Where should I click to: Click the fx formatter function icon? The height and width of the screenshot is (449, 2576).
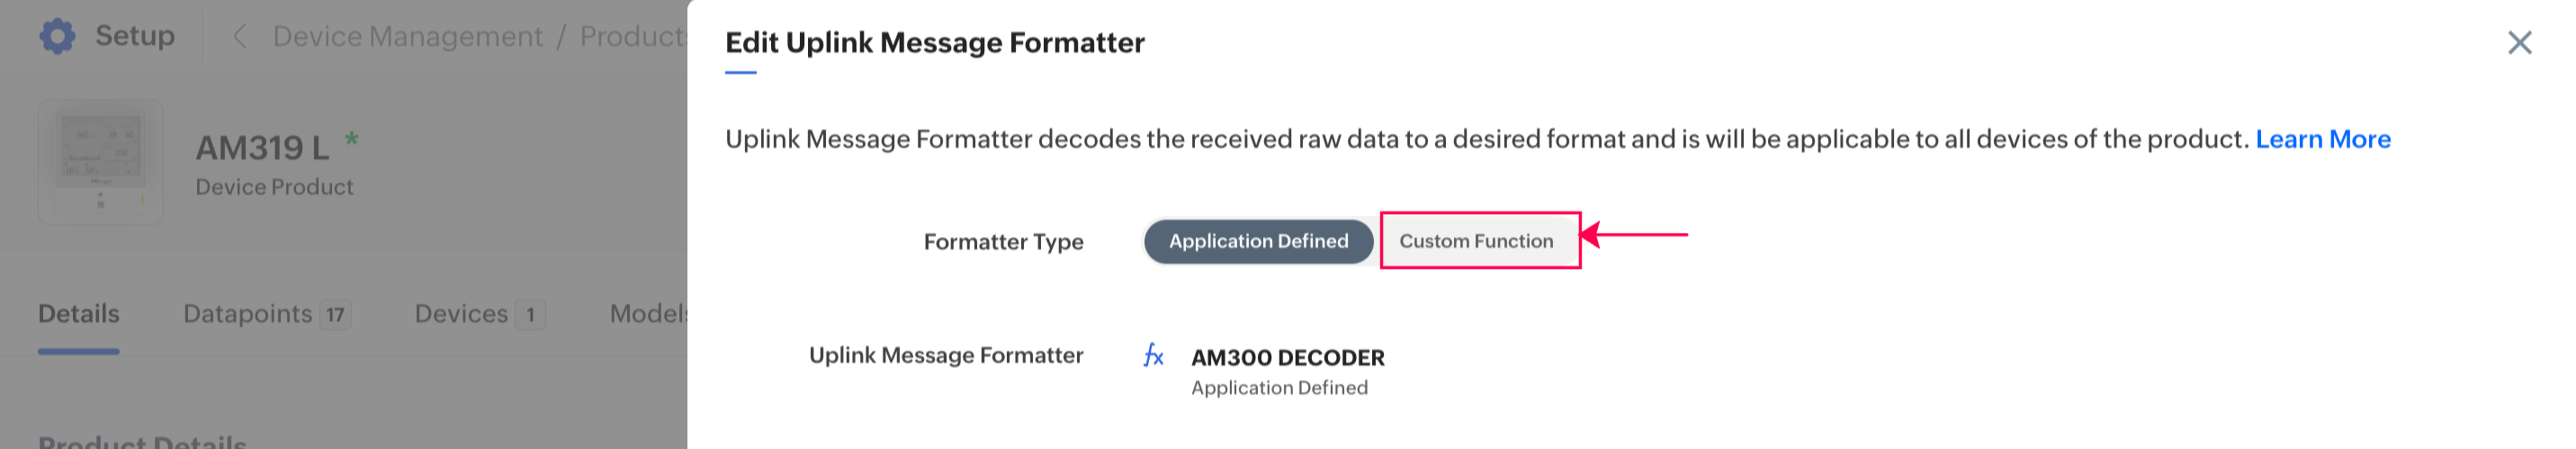pos(1153,356)
